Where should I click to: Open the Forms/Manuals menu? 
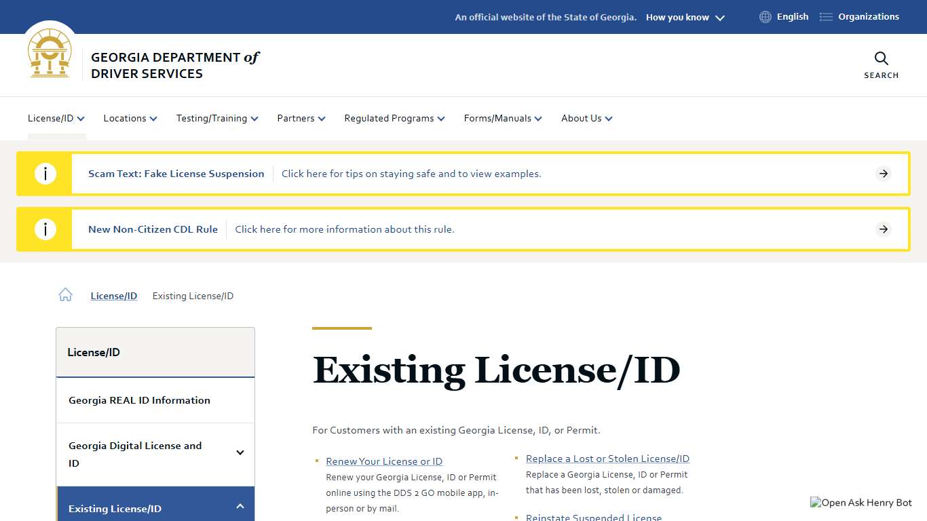tap(502, 118)
